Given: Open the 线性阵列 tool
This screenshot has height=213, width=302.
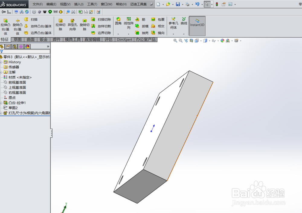Looking at the screenshot, I should [129, 24].
